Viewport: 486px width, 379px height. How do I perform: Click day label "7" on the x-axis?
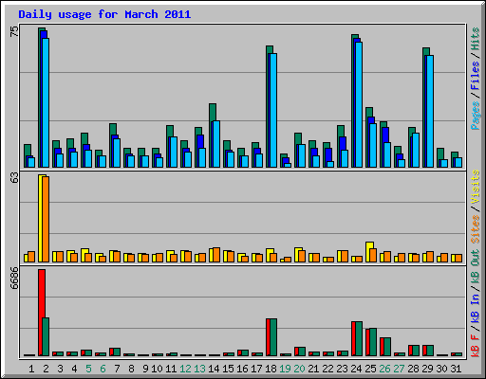[117, 369]
